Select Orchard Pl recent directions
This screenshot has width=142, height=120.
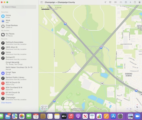(19, 58)
